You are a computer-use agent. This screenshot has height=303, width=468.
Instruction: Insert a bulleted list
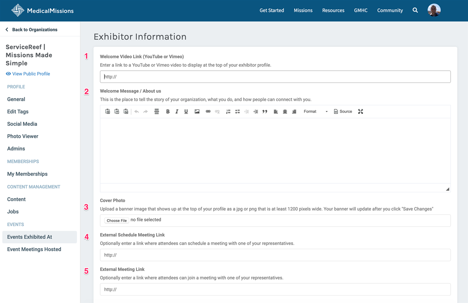[x=238, y=111]
